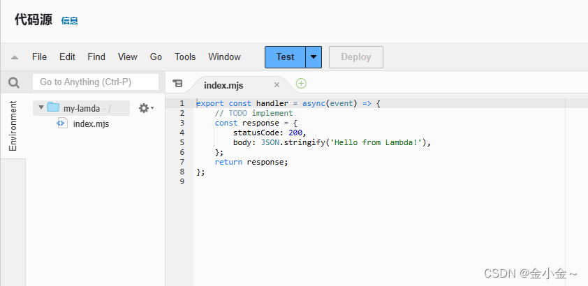Click the index.mjs file icon in tree
This screenshot has height=286, width=588.
(x=62, y=123)
